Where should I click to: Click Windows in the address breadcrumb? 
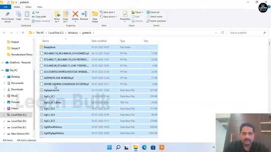pos(73,33)
